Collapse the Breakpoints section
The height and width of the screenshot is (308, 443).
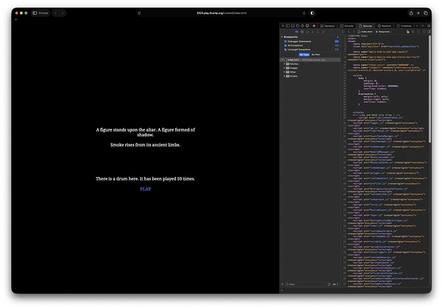tap(282, 37)
